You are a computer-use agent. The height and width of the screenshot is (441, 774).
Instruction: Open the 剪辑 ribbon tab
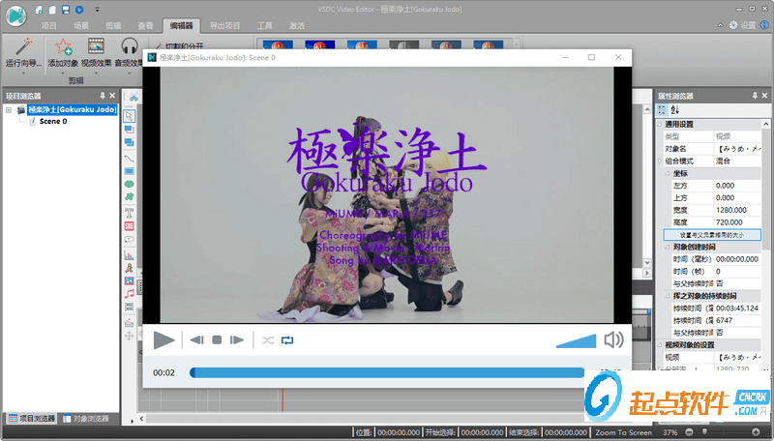tap(113, 26)
